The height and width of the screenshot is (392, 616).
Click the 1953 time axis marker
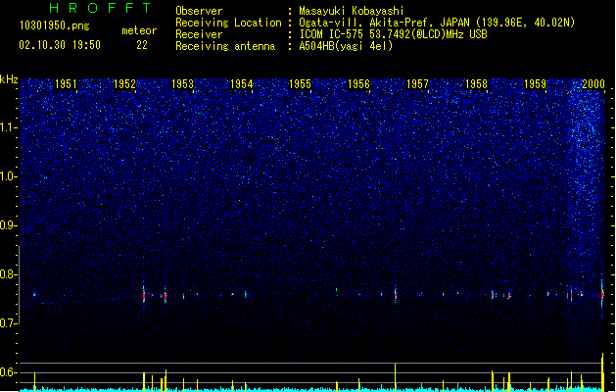[183, 84]
